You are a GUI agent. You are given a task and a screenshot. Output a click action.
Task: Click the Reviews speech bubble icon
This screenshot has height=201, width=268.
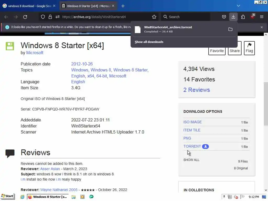10,153
